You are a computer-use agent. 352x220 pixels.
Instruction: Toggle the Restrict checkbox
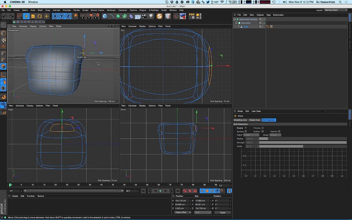tap(279, 132)
